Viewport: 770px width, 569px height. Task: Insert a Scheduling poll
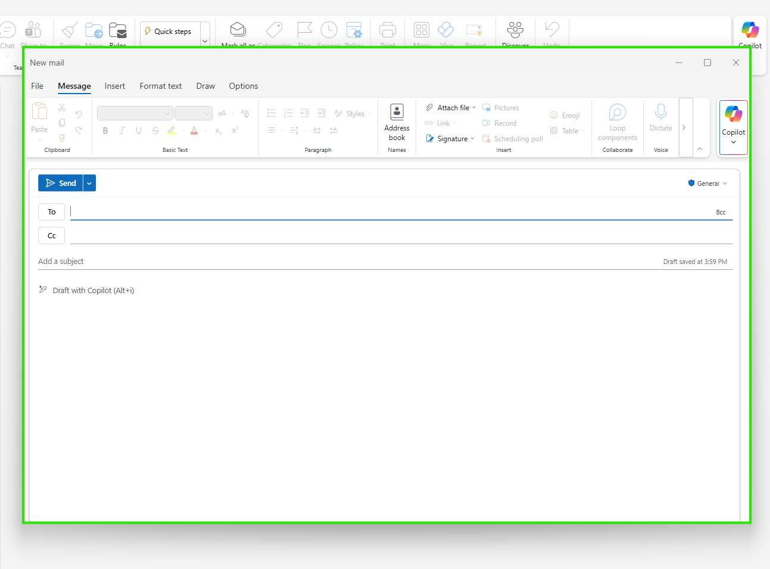point(513,139)
